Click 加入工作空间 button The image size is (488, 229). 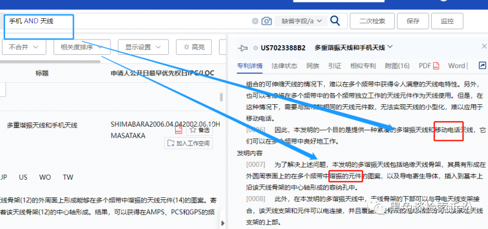188,143
